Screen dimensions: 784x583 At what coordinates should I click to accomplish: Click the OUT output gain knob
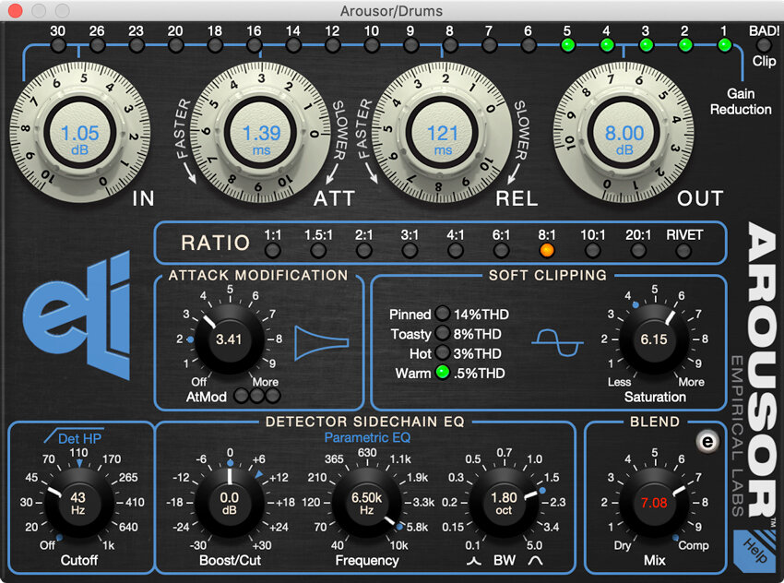coord(624,133)
